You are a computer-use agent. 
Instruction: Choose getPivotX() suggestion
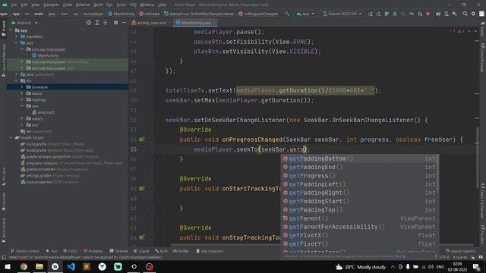[x=359, y=236]
